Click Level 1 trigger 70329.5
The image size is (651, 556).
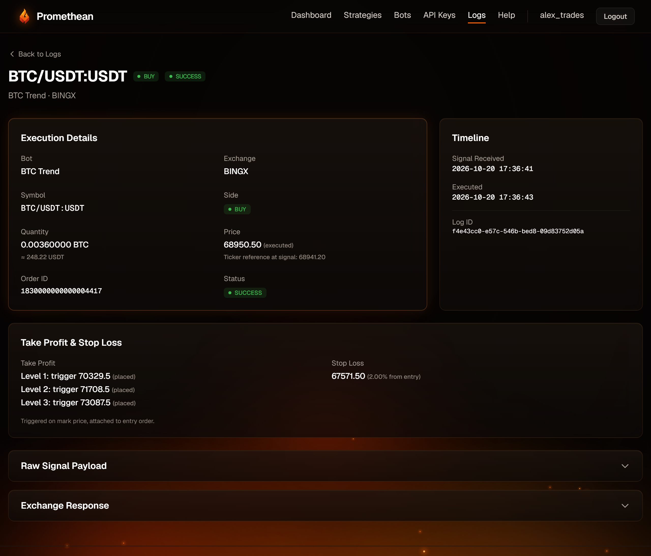click(66, 376)
